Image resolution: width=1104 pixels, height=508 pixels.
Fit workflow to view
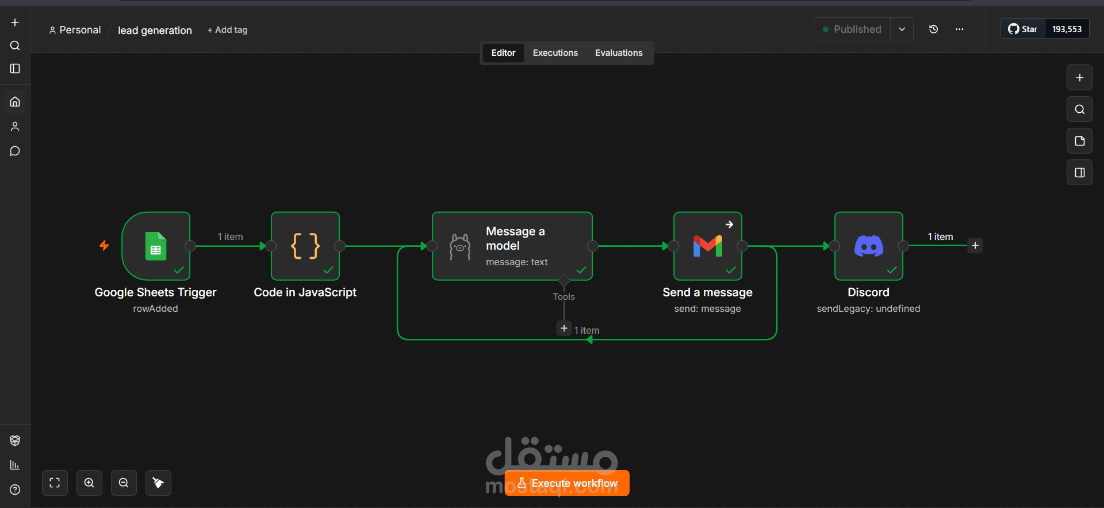55,483
